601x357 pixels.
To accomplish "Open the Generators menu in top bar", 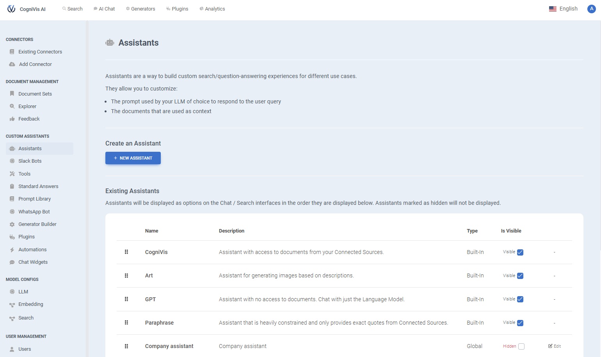I will click(140, 9).
